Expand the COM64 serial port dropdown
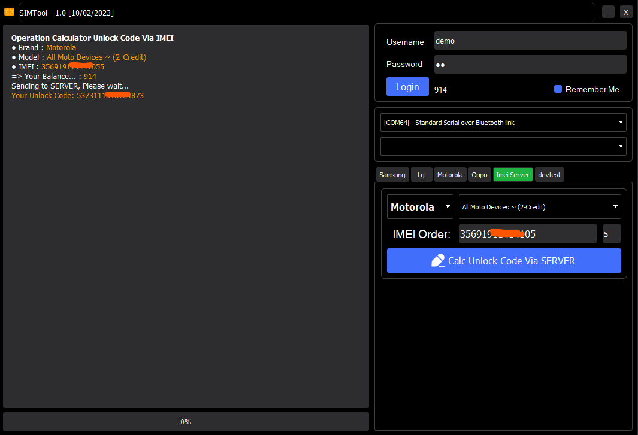638x435 pixels. (619, 123)
